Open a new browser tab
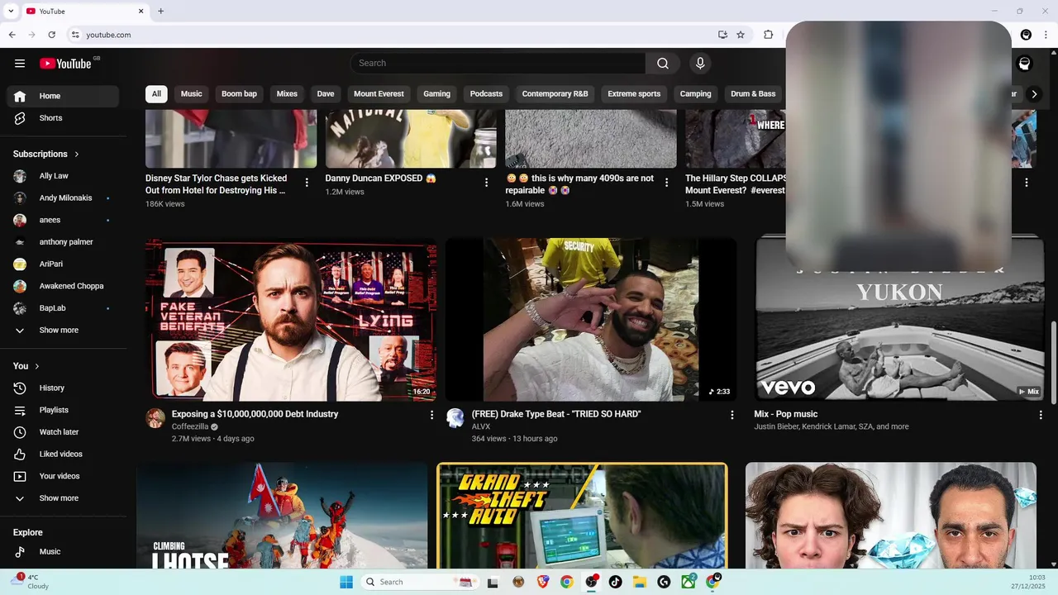This screenshot has width=1058, height=595. coord(160,11)
